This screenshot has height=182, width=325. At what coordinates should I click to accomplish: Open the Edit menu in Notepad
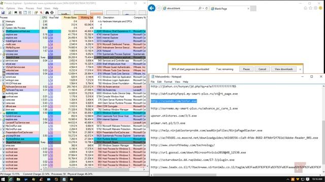click(x=159, y=82)
